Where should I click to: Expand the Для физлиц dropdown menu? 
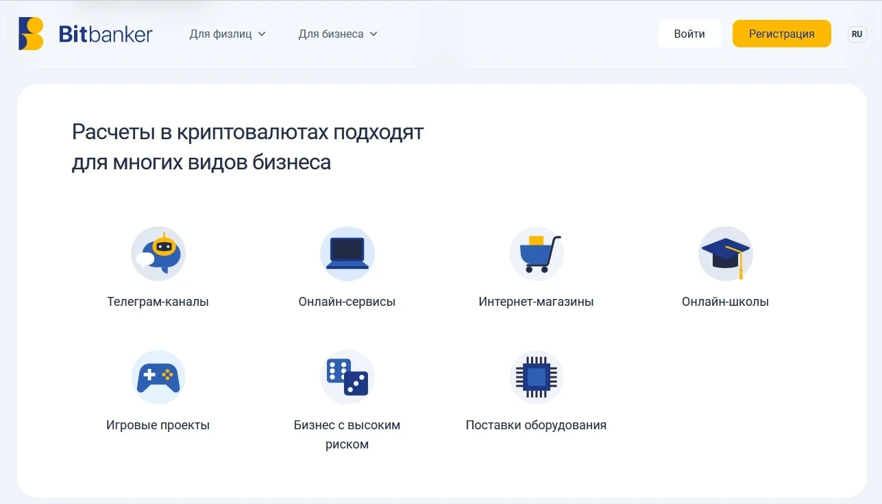click(x=228, y=34)
